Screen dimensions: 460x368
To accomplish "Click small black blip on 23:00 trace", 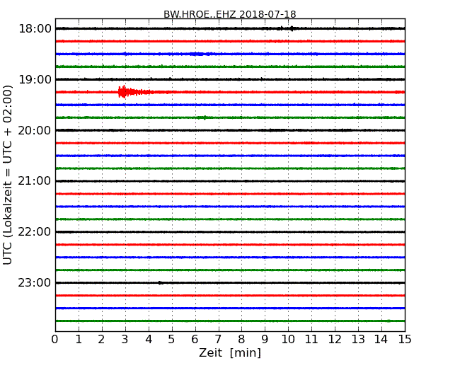I will [x=160, y=283].
